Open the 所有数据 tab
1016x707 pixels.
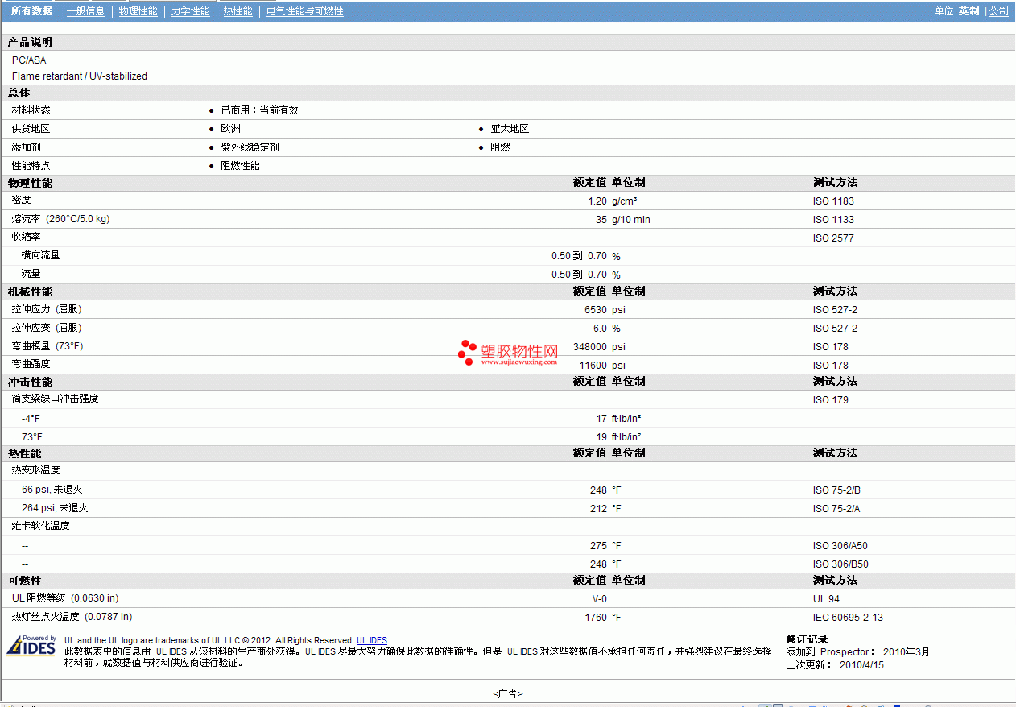(x=31, y=11)
